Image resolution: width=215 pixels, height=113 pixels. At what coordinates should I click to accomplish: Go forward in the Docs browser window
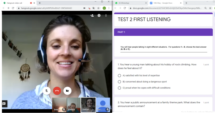[120, 8]
